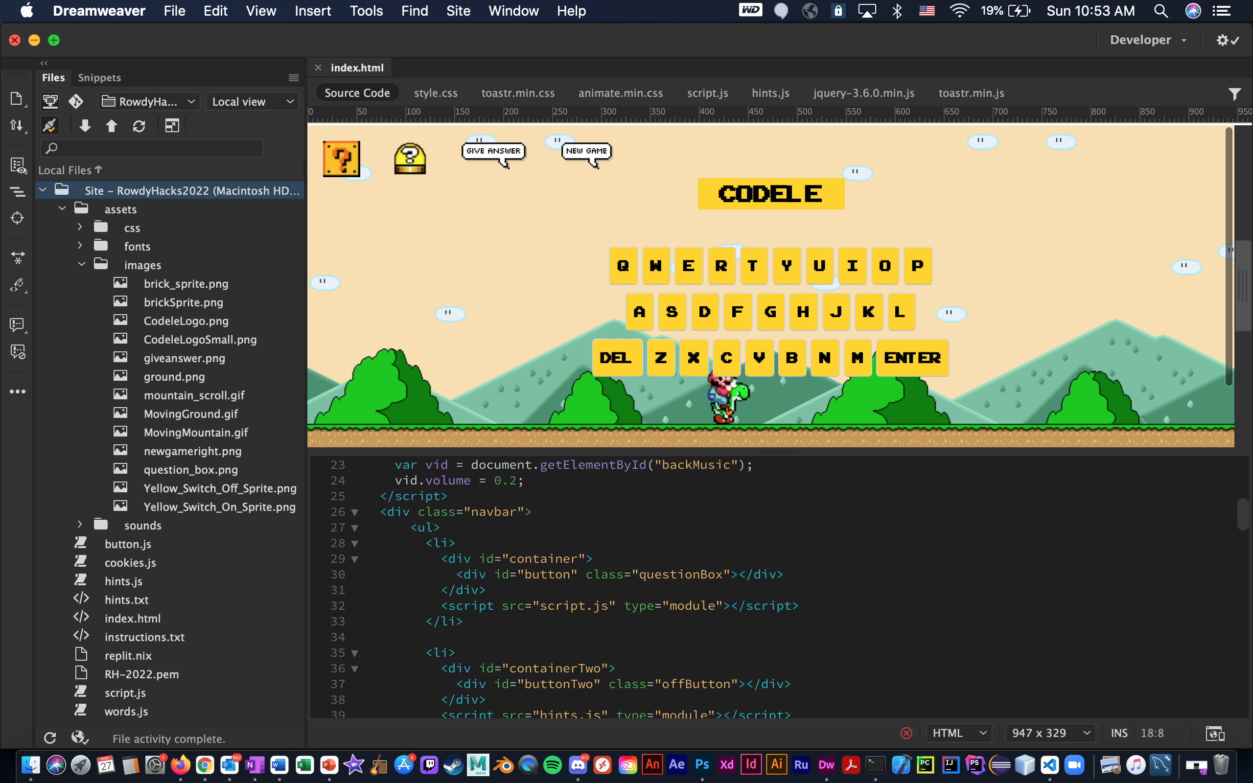1253x783 pixels.
Task: Click the red linting error icon
Action: 906,733
